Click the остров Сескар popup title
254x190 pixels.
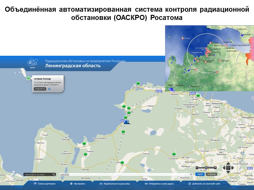pyautogui.click(x=43, y=79)
